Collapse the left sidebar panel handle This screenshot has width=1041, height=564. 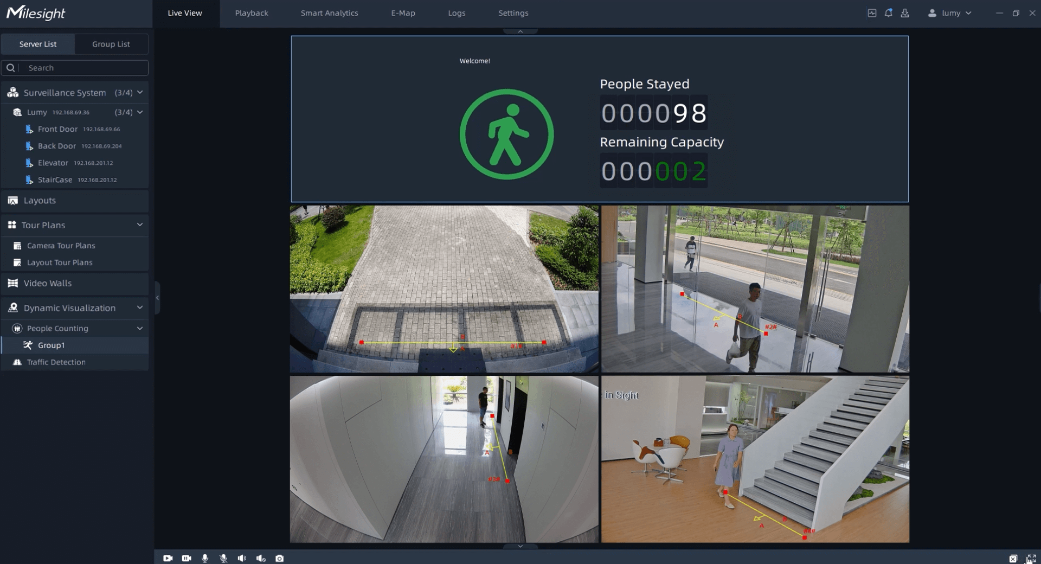(x=157, y=298)
